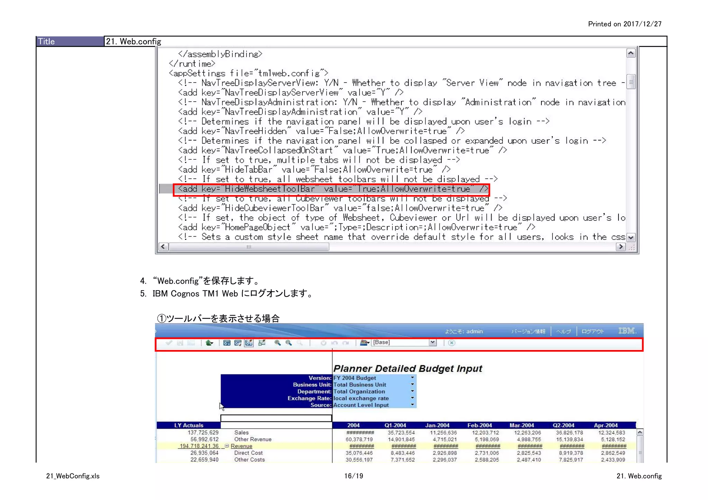708x500 pixels.
Task: Click the ログアウト link
Action: pos(593,331)
